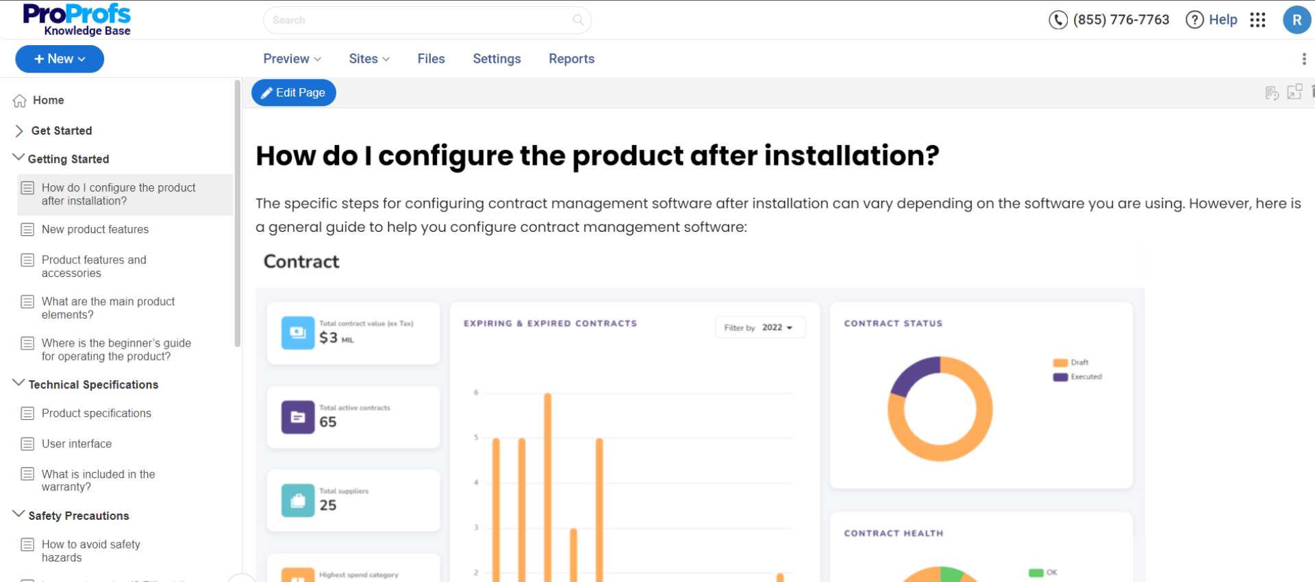Click the total contract value blue icon

click(x=298, y=332)
